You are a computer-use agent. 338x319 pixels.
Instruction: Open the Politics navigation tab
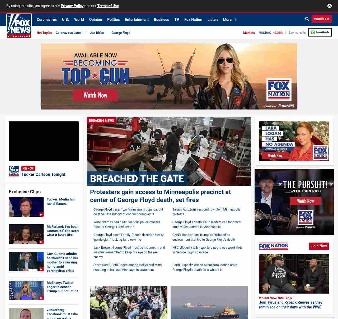click(113, 20)
